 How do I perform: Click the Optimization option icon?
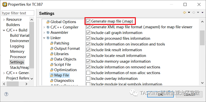(52, 70)
